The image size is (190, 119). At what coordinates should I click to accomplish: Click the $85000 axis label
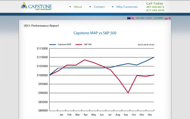pos(43,102)
